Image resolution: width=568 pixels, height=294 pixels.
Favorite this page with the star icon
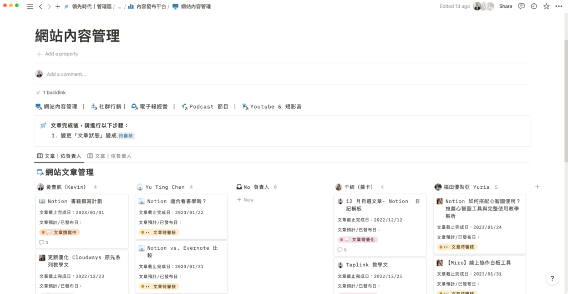coord(546,6)
